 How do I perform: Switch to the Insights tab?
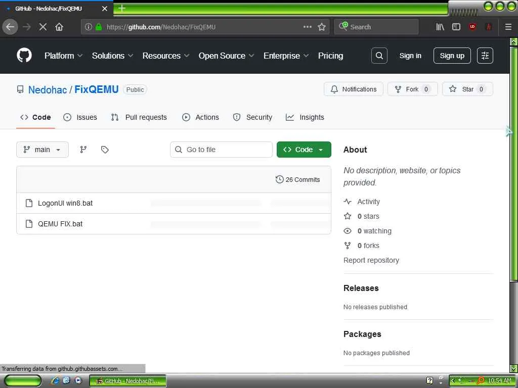(305, 117)
